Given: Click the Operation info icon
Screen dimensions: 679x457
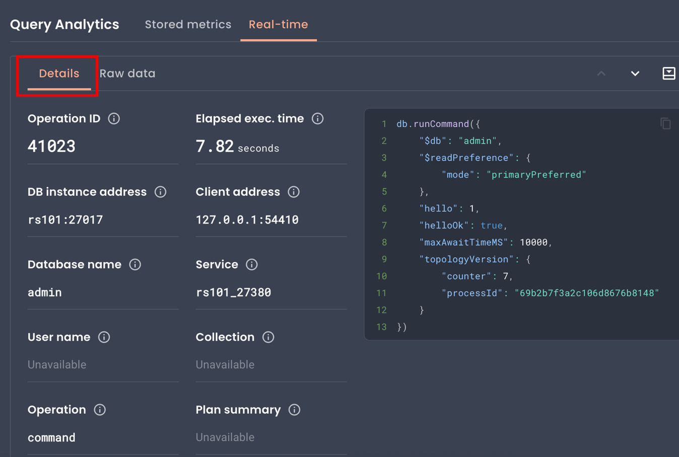Looking at the screenshot, I should 100,410.
